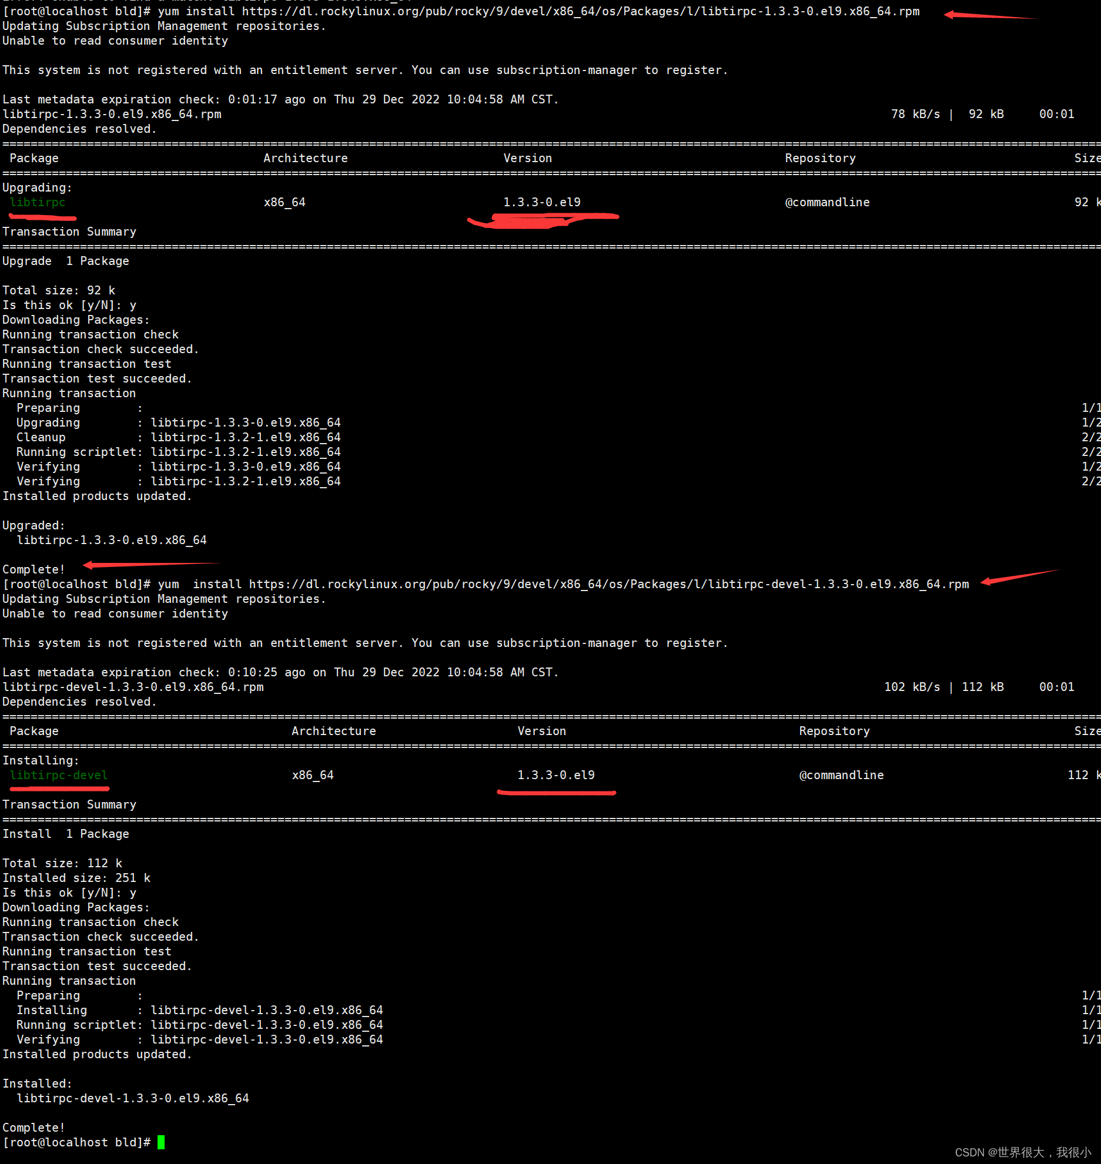Click the underlined 1.3.3-0.el9 devel version
Viewport: 1101px width, 1164px height.
click(x=556, y=774)
